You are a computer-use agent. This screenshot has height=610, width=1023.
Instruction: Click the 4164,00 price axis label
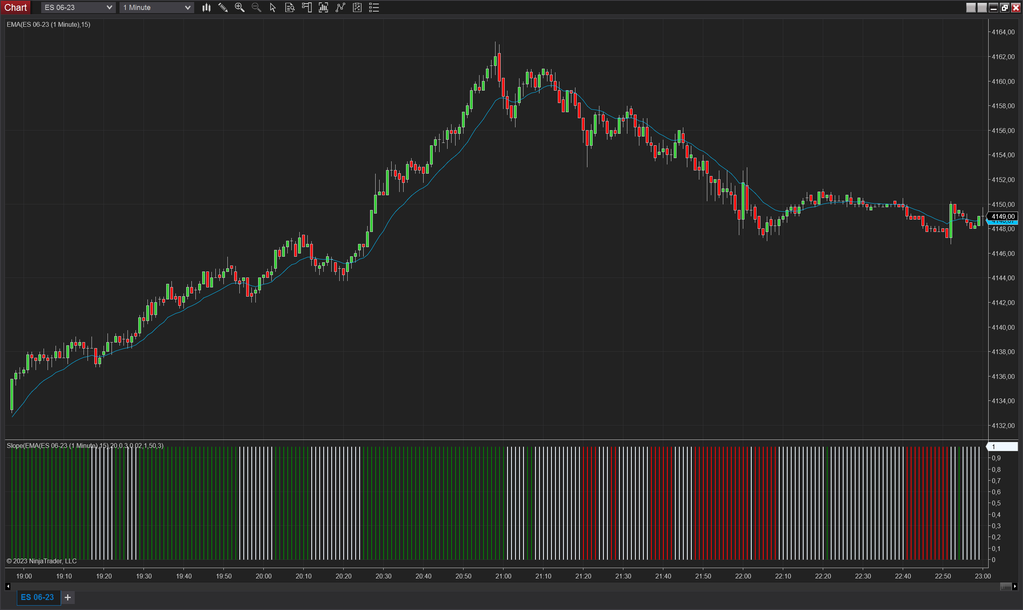1003,32
